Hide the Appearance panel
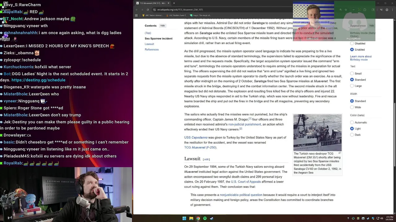The width and height of the screenshot is (396, 222). click(372, 26)
